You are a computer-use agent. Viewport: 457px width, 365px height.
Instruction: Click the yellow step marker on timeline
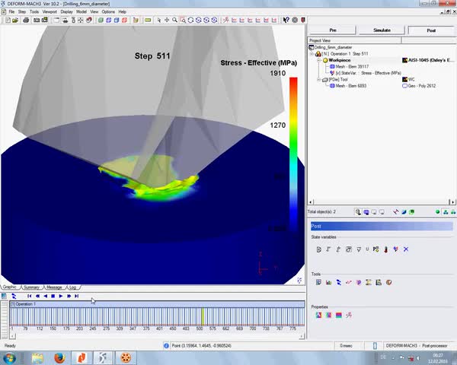(x=203, y=315)
